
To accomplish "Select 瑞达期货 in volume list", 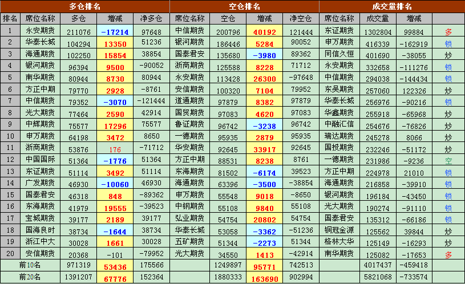I will tap(339, 136).
